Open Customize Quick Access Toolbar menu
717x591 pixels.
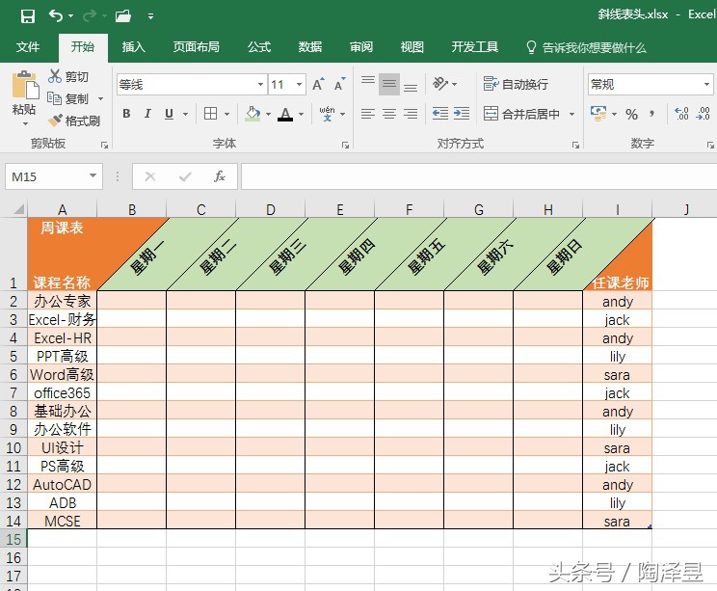(150, 16)
